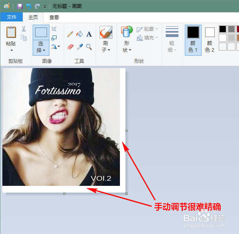Select the Brushes tool icon
Viewport: 239px width, 234px height.
point(106,32)
